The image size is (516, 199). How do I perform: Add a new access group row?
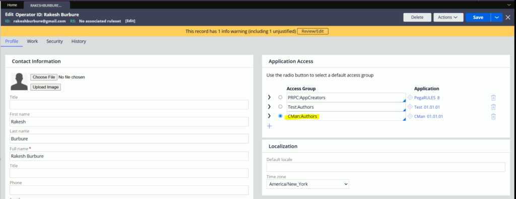coord(269,126)
